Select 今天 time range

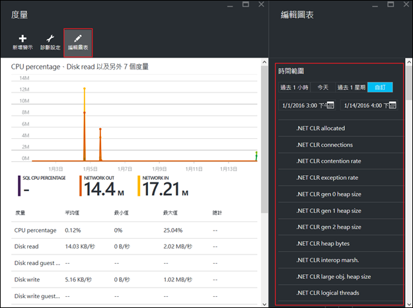pyautogui.click(x=322, y=87)
